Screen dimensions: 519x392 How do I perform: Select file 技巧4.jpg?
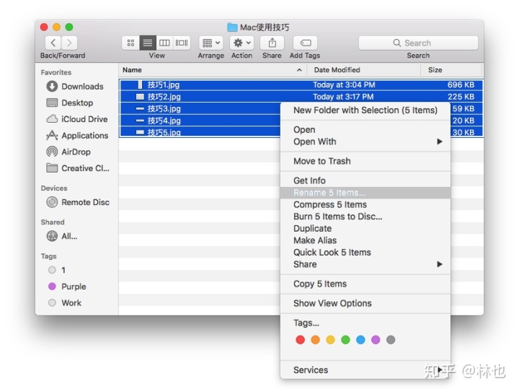click(x=200, y=121)
